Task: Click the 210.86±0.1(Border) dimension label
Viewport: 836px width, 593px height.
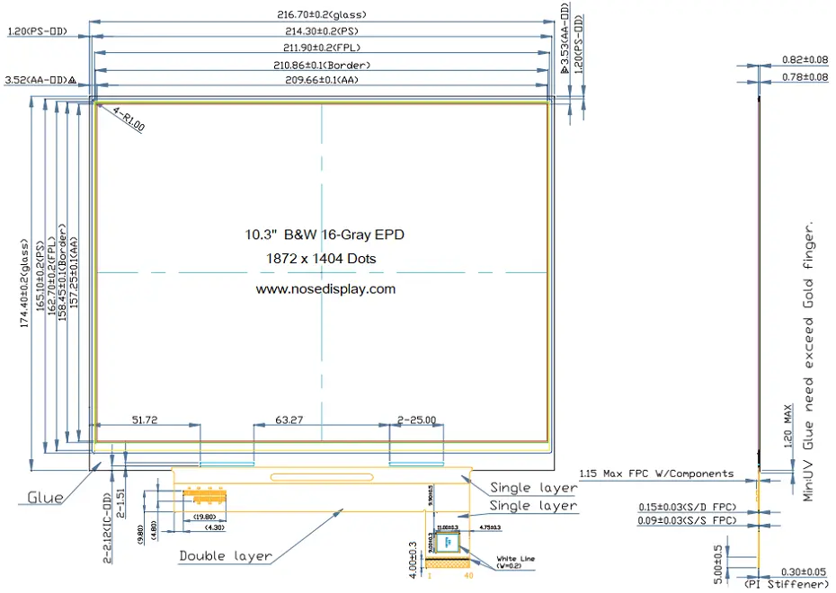Action: pos(322,65)
